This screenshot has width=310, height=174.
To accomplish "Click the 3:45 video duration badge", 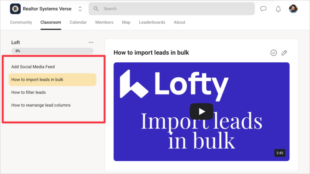I will pos(279,153).
